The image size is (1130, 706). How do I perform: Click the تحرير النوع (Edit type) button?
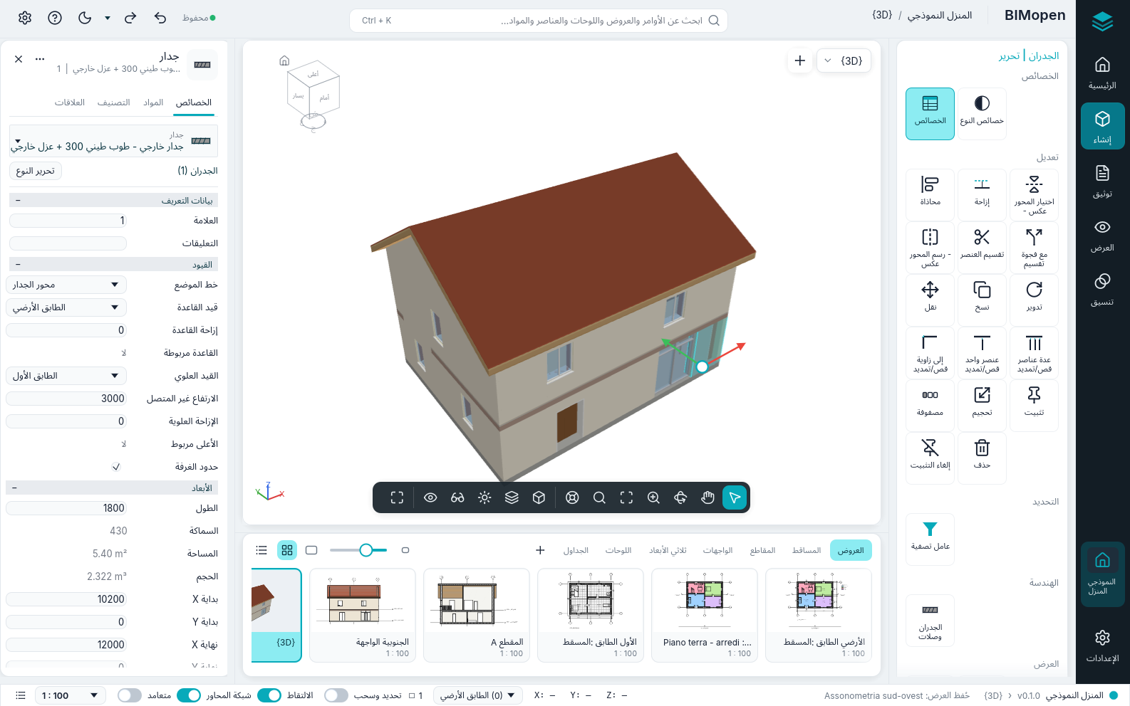(36, 171)
